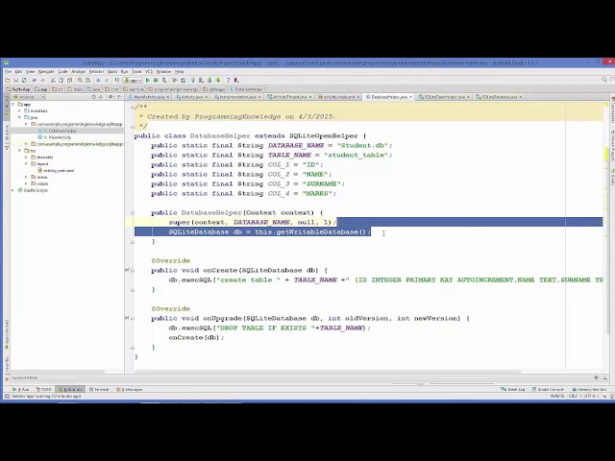This screenshot has width=615, height=461.
Task: Click the Debug app bug icon
Action: tap(156, 80)
